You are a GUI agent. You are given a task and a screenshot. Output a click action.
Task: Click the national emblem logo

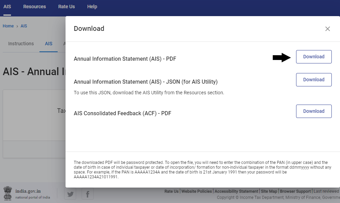point(8,193)
